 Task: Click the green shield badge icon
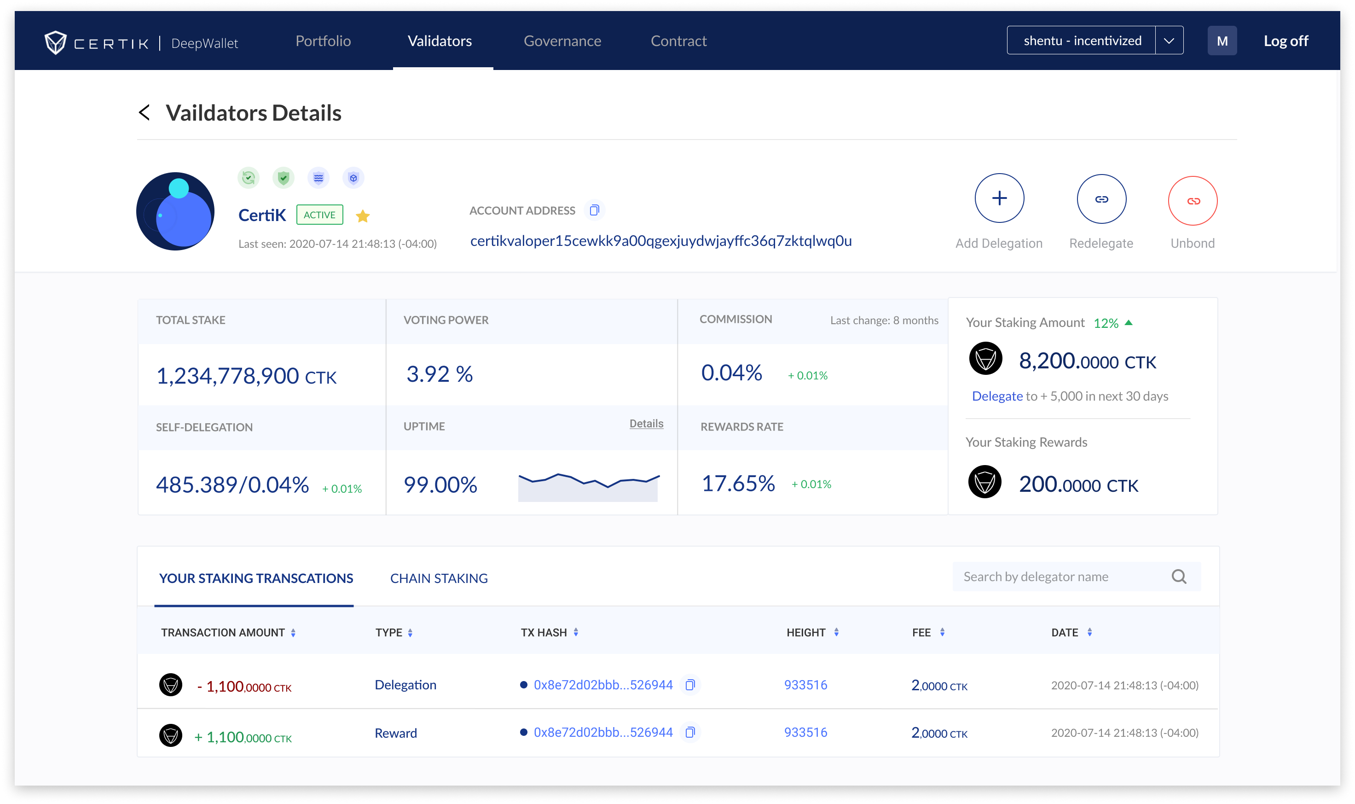[283, 178]
